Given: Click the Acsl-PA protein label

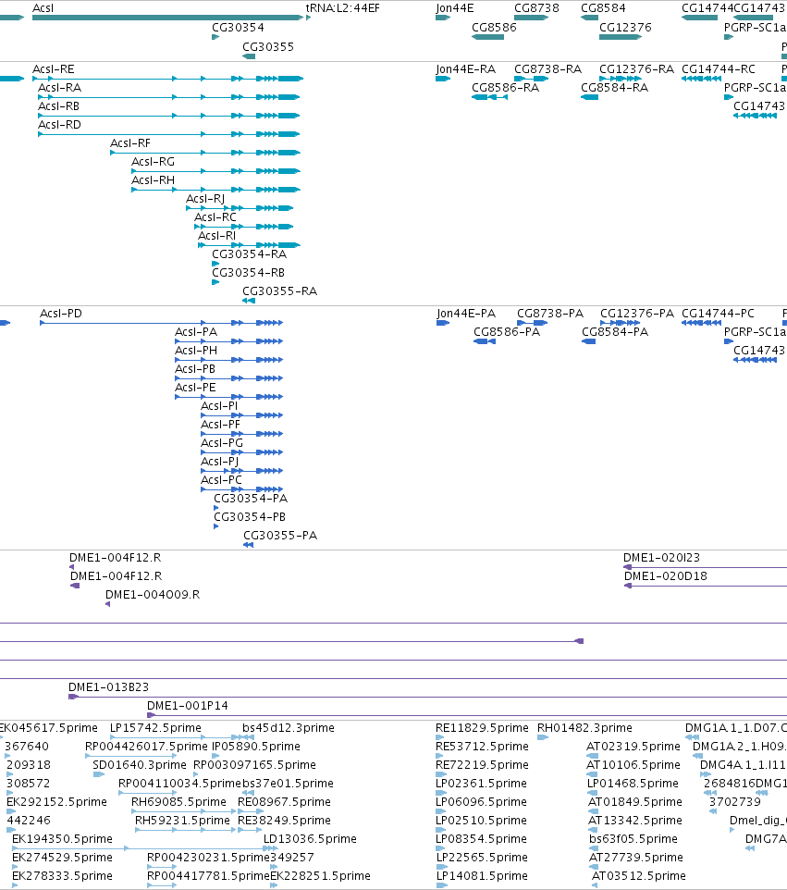Looking at the screenshot, I should 196,332.
